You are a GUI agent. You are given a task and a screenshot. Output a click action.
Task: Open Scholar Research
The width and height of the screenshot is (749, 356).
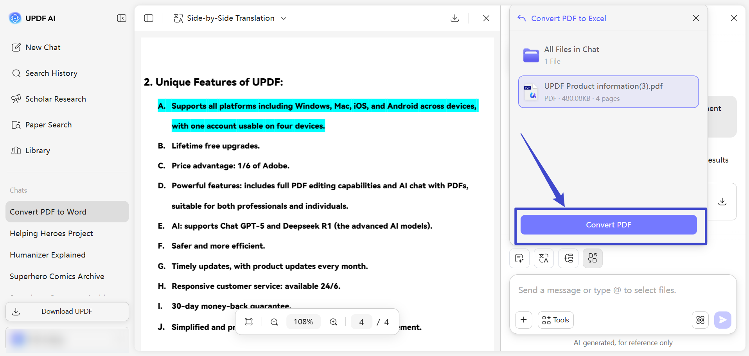click(48, 99)
